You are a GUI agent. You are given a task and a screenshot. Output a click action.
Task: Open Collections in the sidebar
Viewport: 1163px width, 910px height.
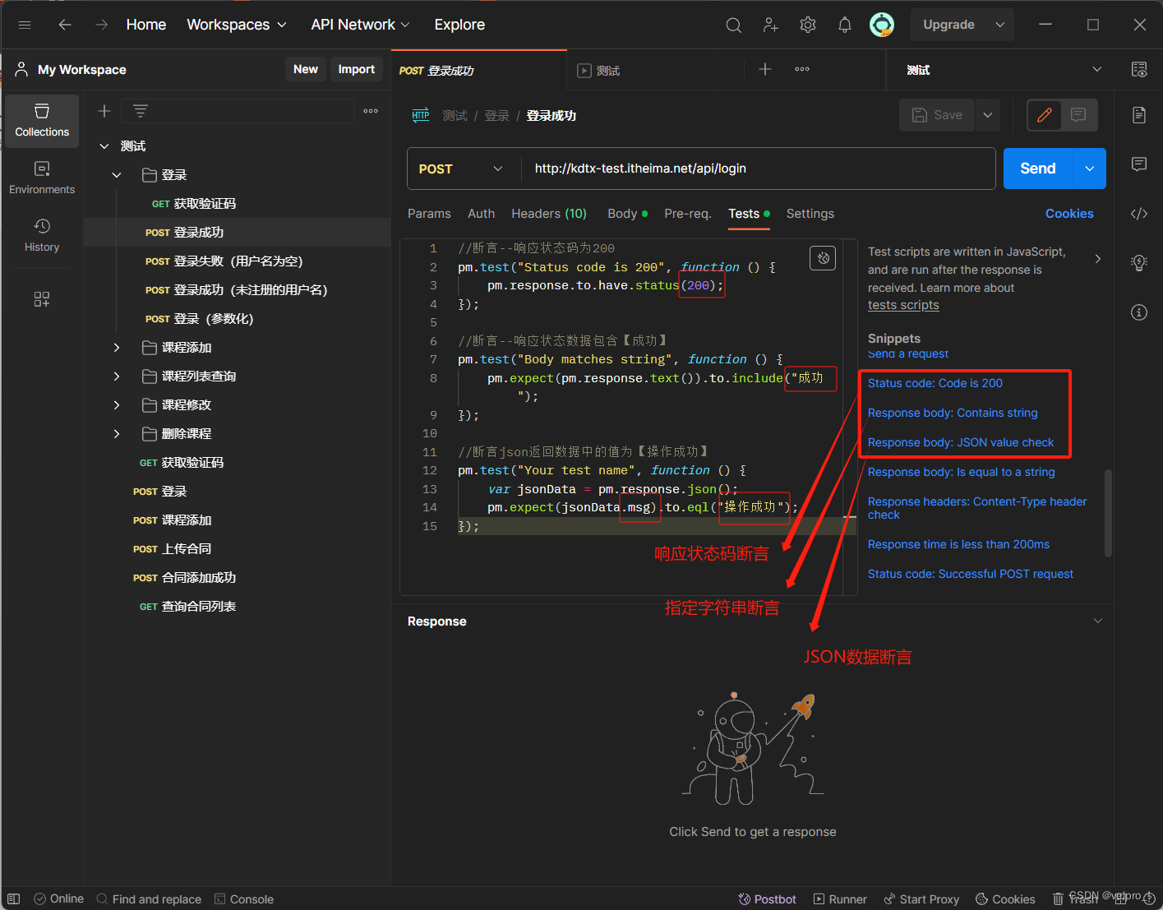(x=42, y=121)
